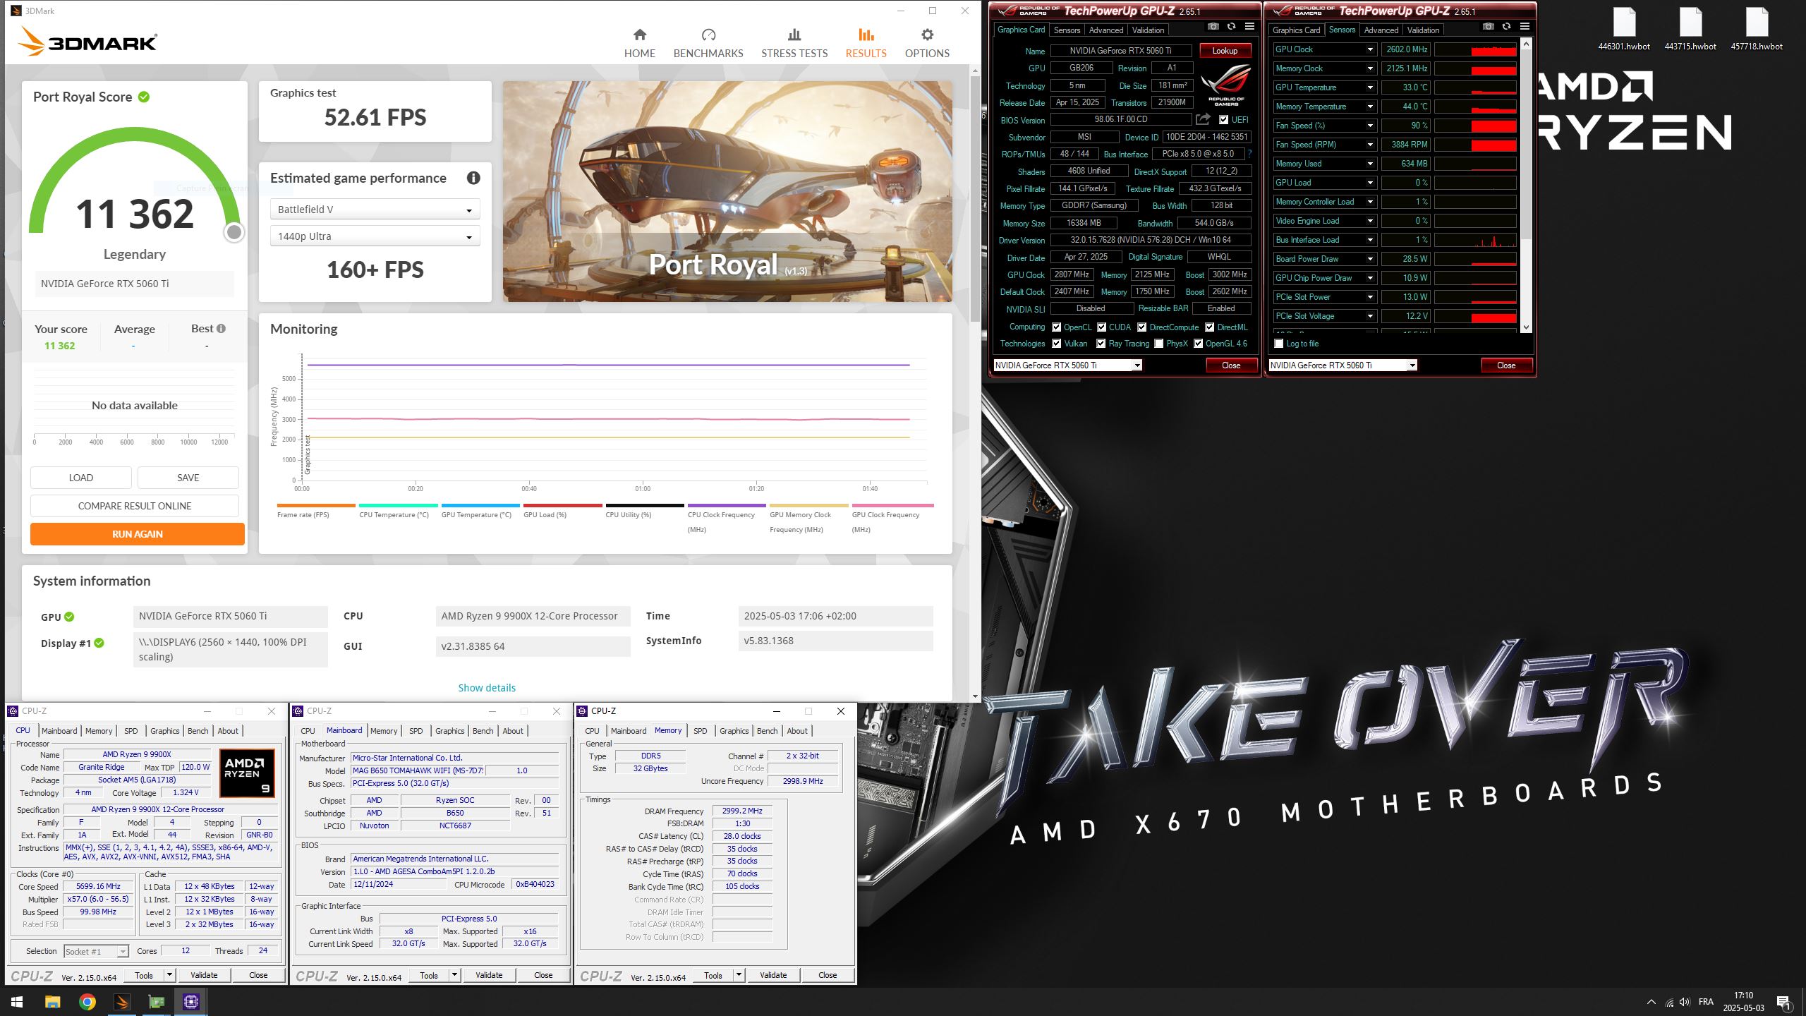This screenshot has width=1806, height=1016.
Task: Take a screenshot in the GPU-Z Sensors window
Action: (1488, 27)
